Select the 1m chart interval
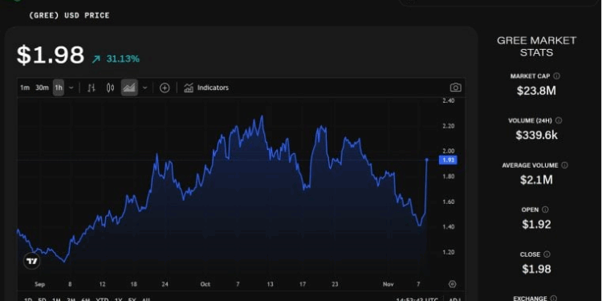The image size is (602, 301). click(x=25, y=88)
